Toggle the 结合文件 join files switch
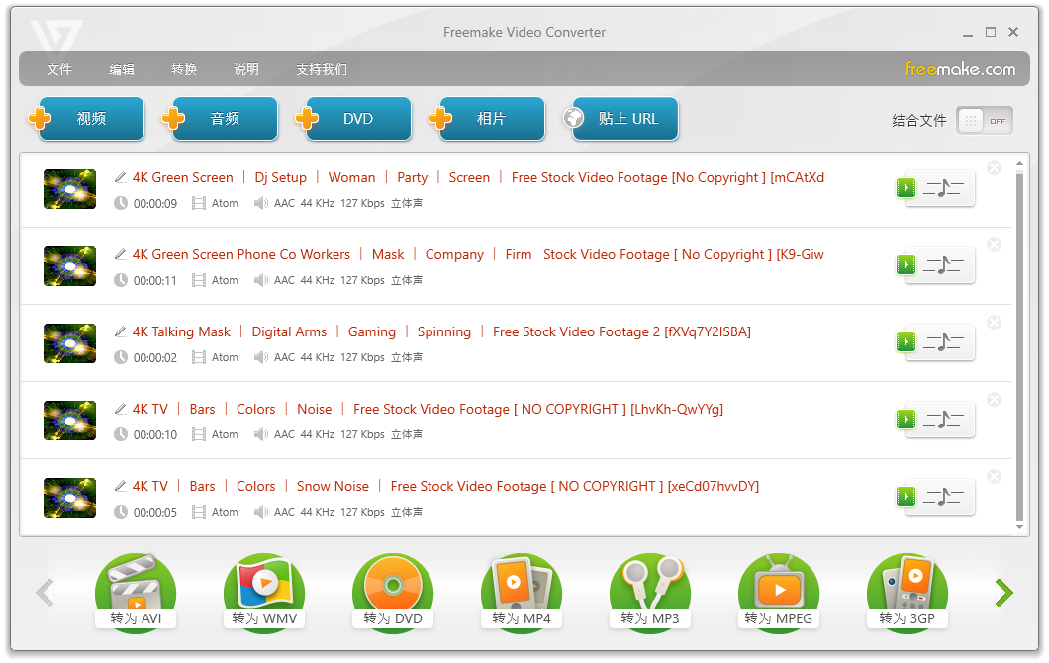The height and width of the screenshot is (663, 1049). (984, 119)
